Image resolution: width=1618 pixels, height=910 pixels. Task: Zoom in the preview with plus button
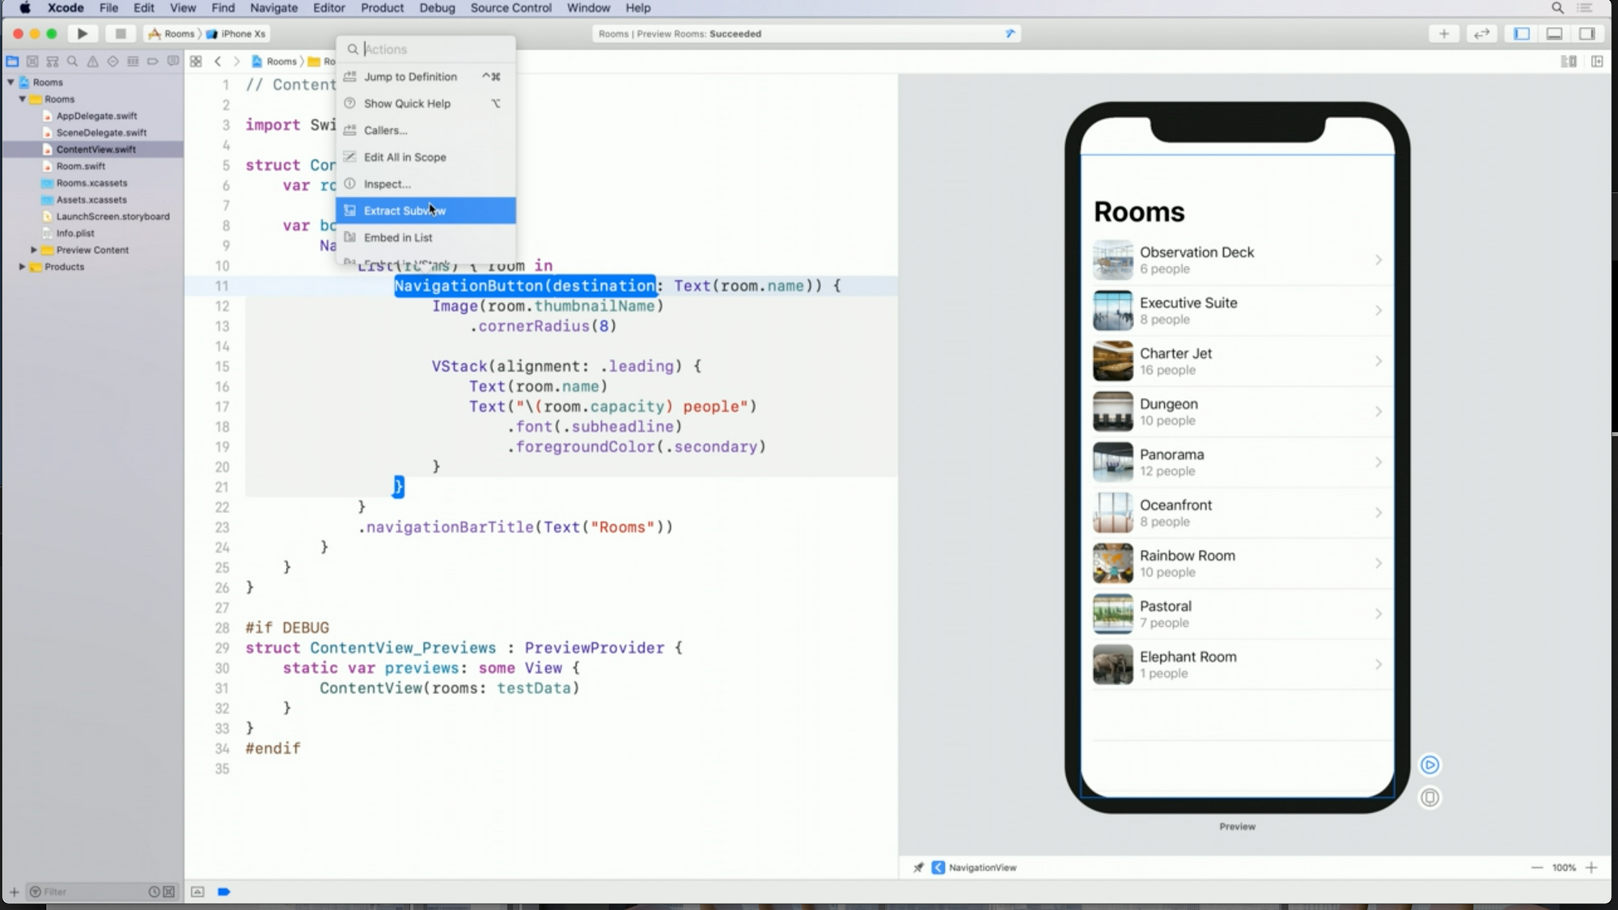coord(1591,868)
